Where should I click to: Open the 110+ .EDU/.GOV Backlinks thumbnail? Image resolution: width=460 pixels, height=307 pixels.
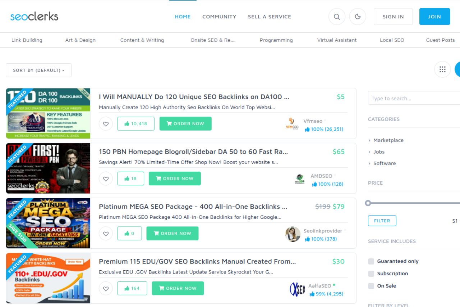tap(48, 278)
